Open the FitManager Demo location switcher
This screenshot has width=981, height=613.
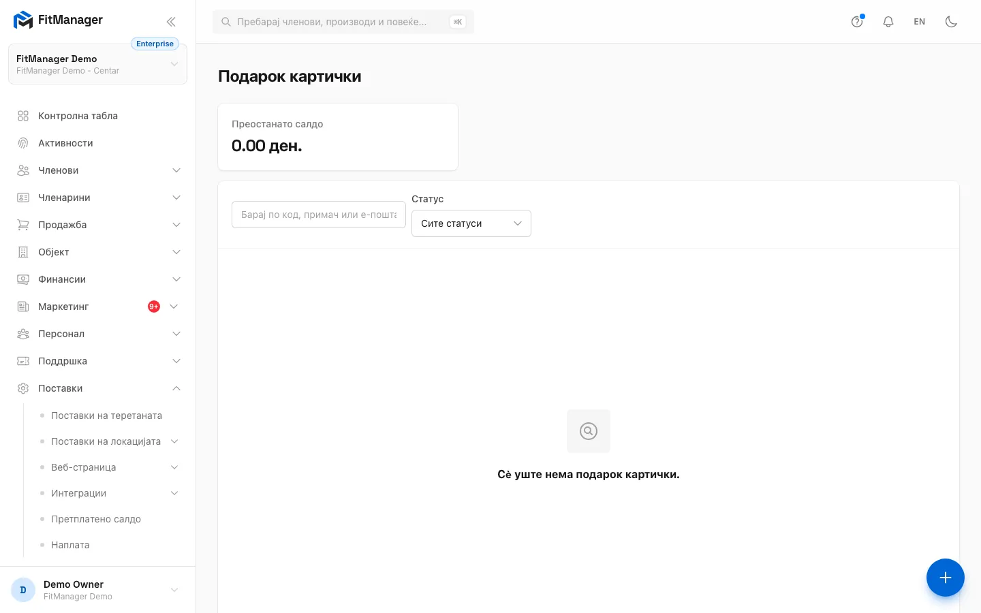tap(97, 64)
